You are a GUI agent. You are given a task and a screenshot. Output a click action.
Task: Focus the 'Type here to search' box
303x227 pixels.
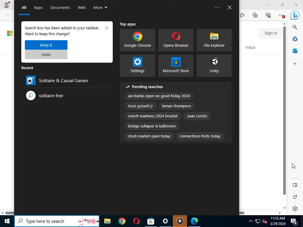(x=57, y=221)
